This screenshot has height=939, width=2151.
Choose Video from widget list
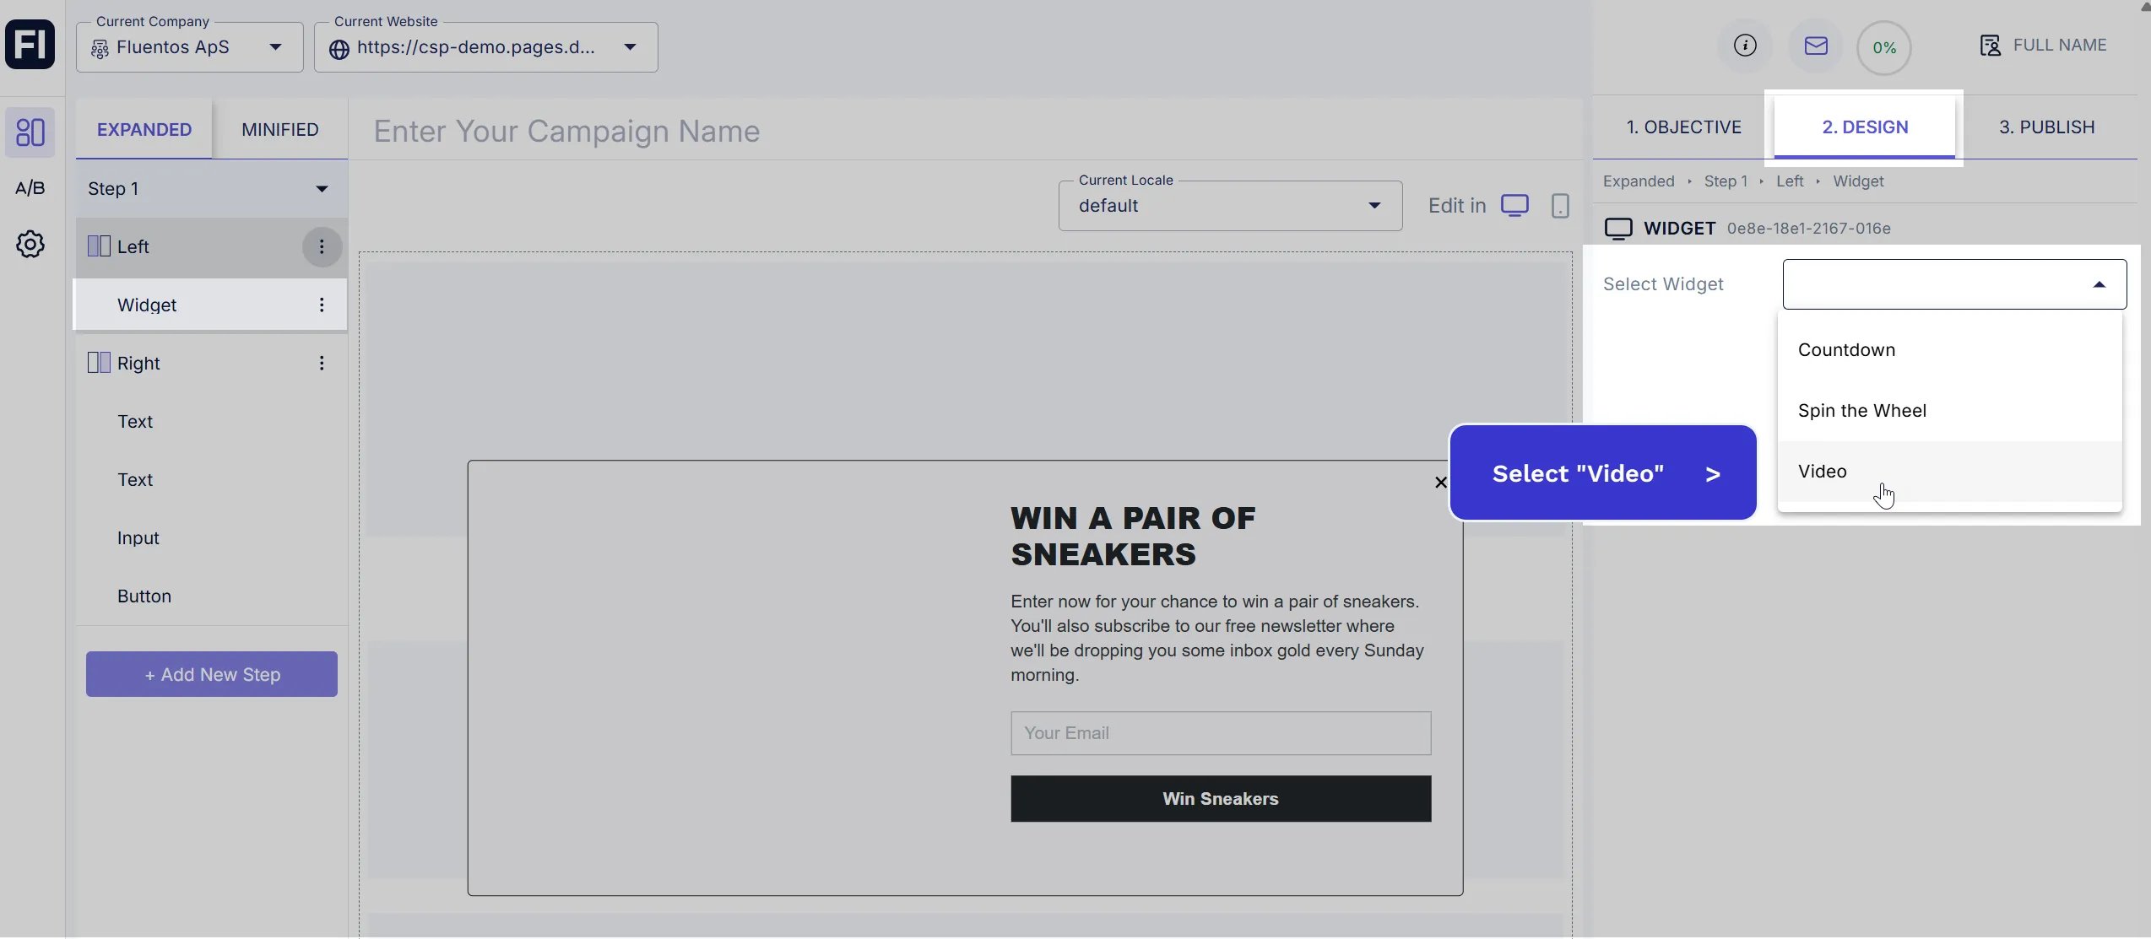pyautogui.click(x=1823, y=472)
